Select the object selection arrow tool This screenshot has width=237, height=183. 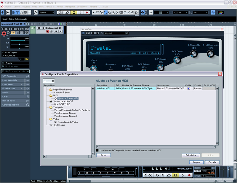click(94, 13)
